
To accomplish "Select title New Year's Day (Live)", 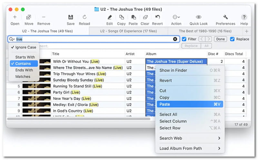I will [72, 99].
